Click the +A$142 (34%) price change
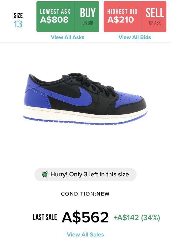Screen dimensions: 171x241 click(137, 218)
